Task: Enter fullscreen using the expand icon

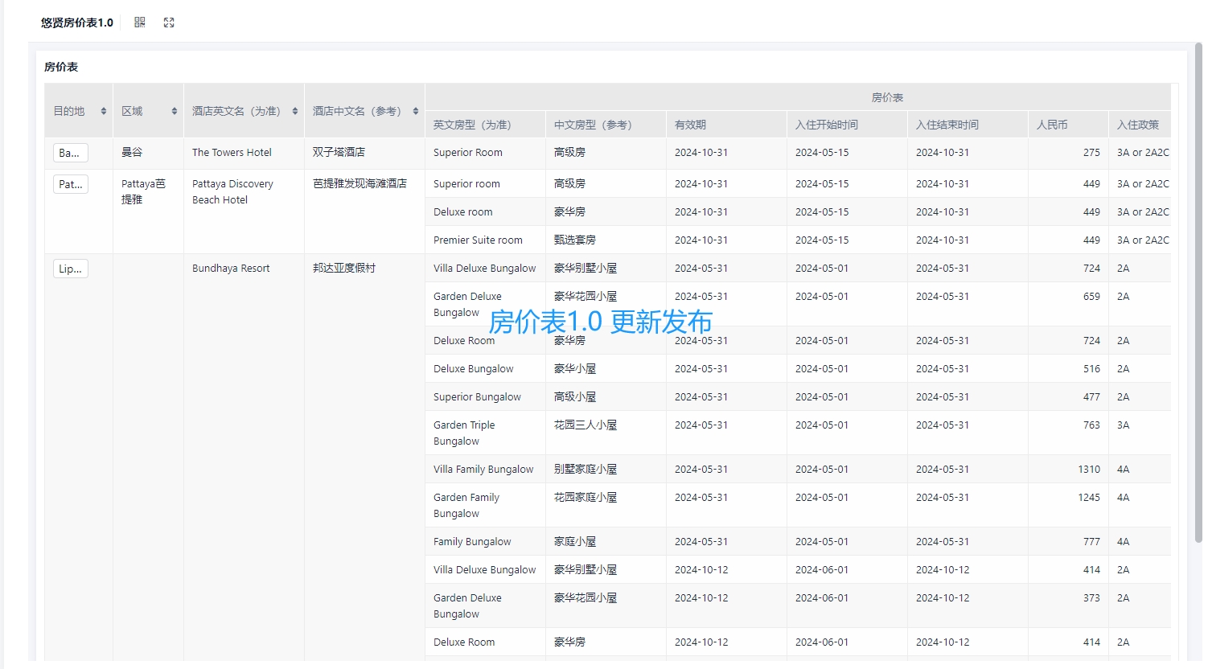Action: [169, 22]
